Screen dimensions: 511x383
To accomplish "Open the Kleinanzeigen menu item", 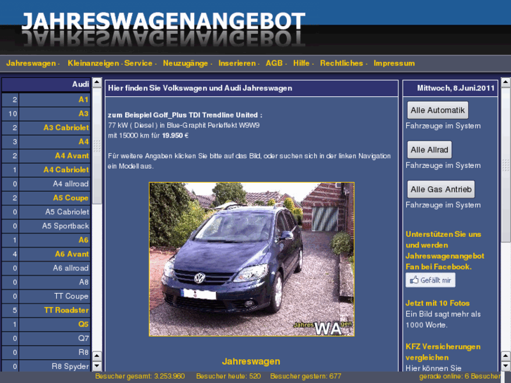I will pos(93,63).
